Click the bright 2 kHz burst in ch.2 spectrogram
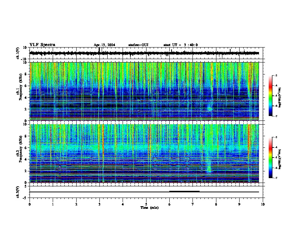 (209, 168)
